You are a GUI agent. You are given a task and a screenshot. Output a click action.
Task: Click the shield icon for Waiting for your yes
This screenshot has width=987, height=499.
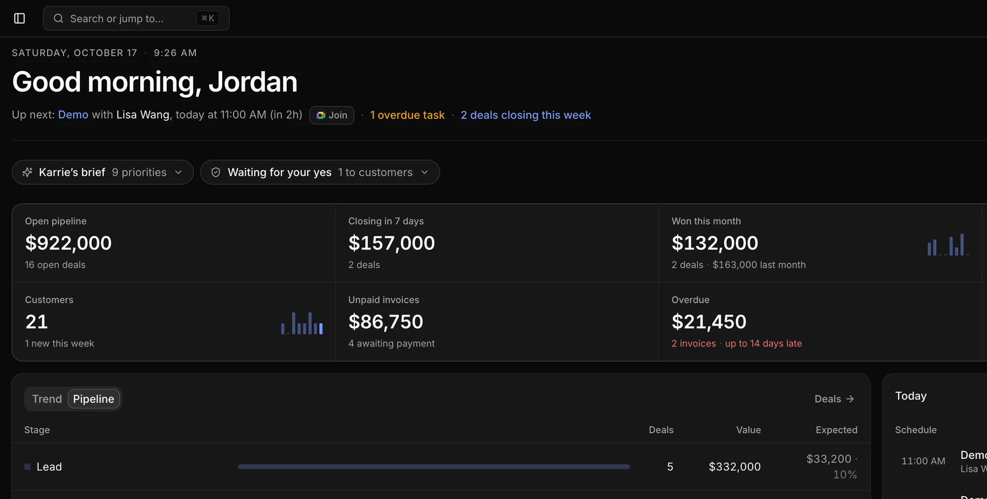(216, 172)
